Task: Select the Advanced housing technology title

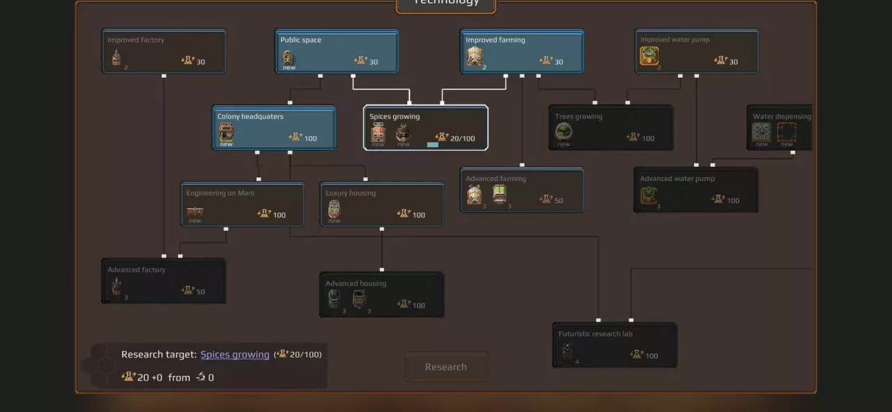Action: [x=355, y=284]
